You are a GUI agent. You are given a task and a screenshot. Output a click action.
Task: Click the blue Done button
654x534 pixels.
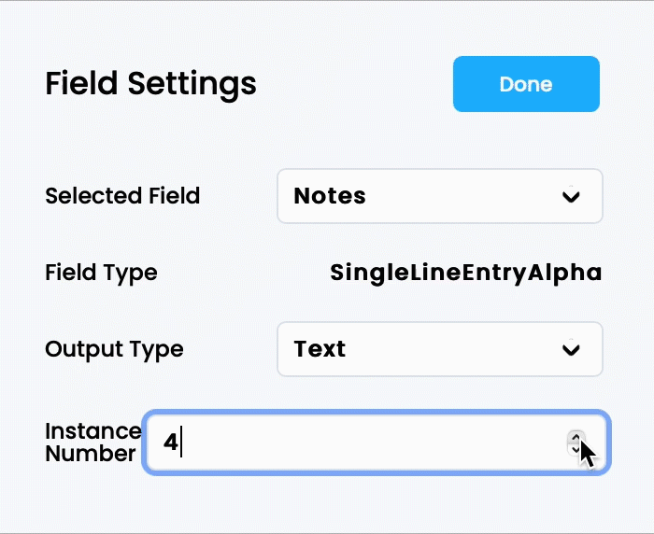(x=526, y=84)
